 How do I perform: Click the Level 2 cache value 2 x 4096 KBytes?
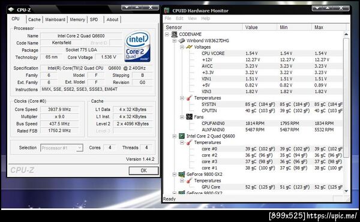[x=133, y=124]
